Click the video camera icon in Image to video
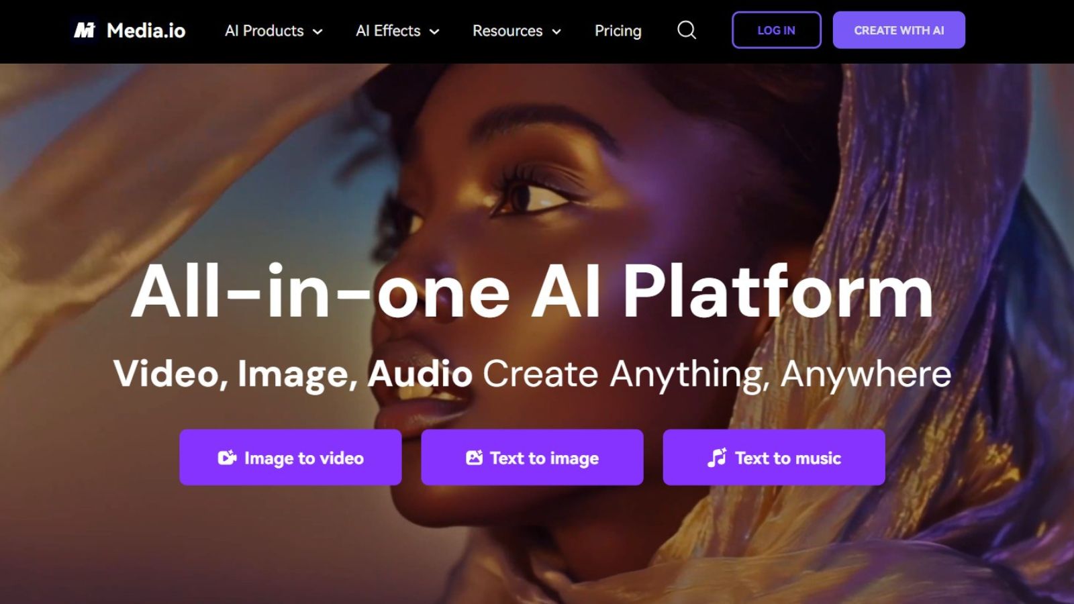Screen dimensions: 1074x604 227,458
